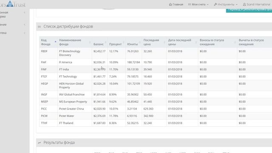Click balance value $1,461.77
Screen dimensions: 272x153
pos(99,76)
